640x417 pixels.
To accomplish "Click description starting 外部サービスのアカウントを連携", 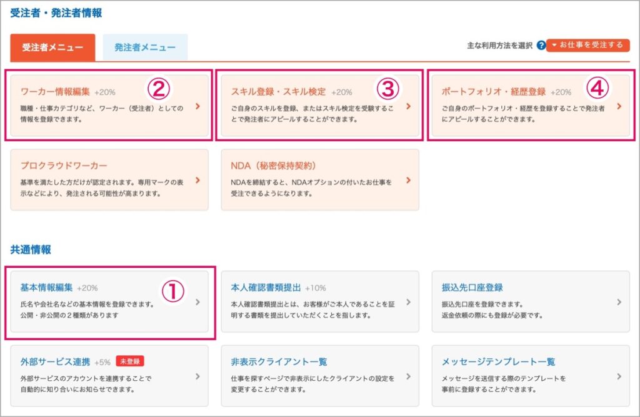I will coord(86,383).
